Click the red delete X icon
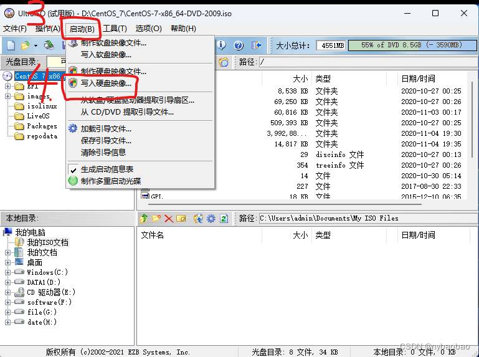Screen dimensions: 479x357 [x=168, y=218]
